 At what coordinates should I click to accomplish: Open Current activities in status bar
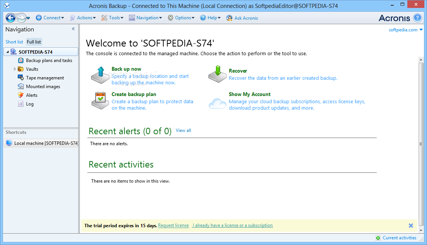pyautogui.click(x=399, y=238)
